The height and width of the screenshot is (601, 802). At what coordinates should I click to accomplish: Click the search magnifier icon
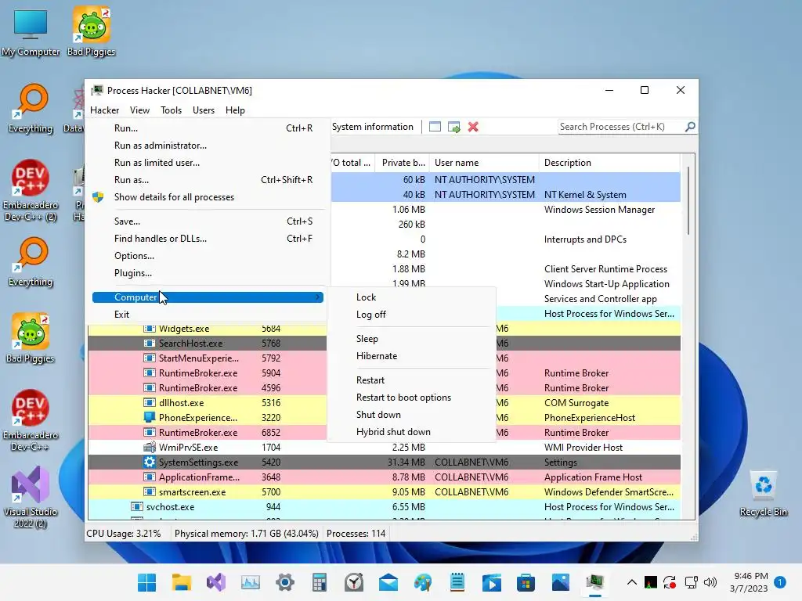tap(690, 126)
